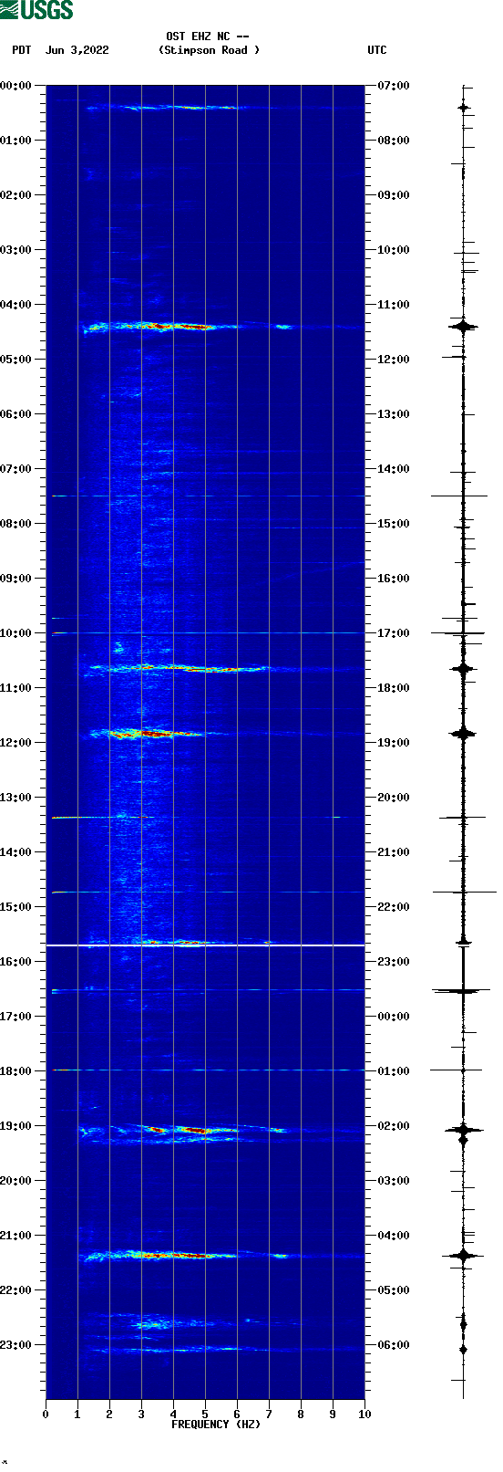This screenshot has height=1472, width=503.
Task: Click the seismic event near 19:05 PDT on spectrogram
Action: point(182,1132)
